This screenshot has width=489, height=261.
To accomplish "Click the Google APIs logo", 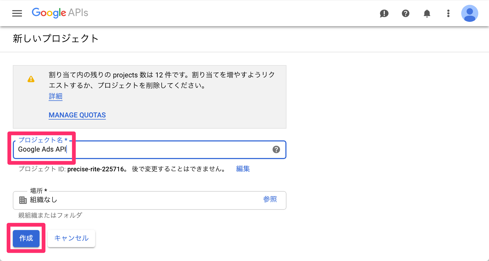I will click(x=60, y=13).
